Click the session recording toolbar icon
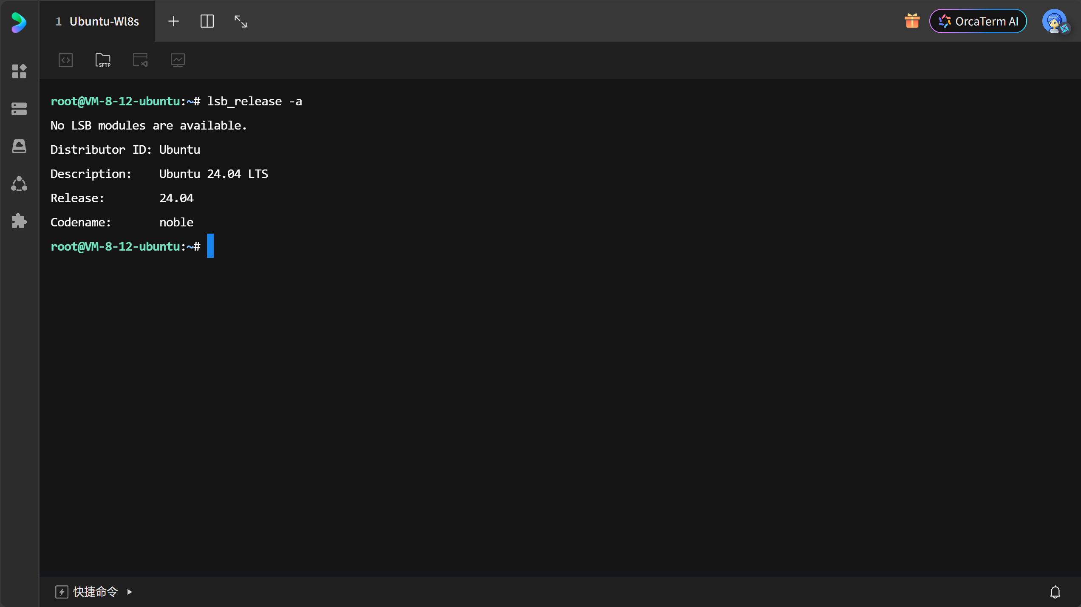Viewport: 1081px width, 607px height. pyautogui.click(x=140, y=60)
